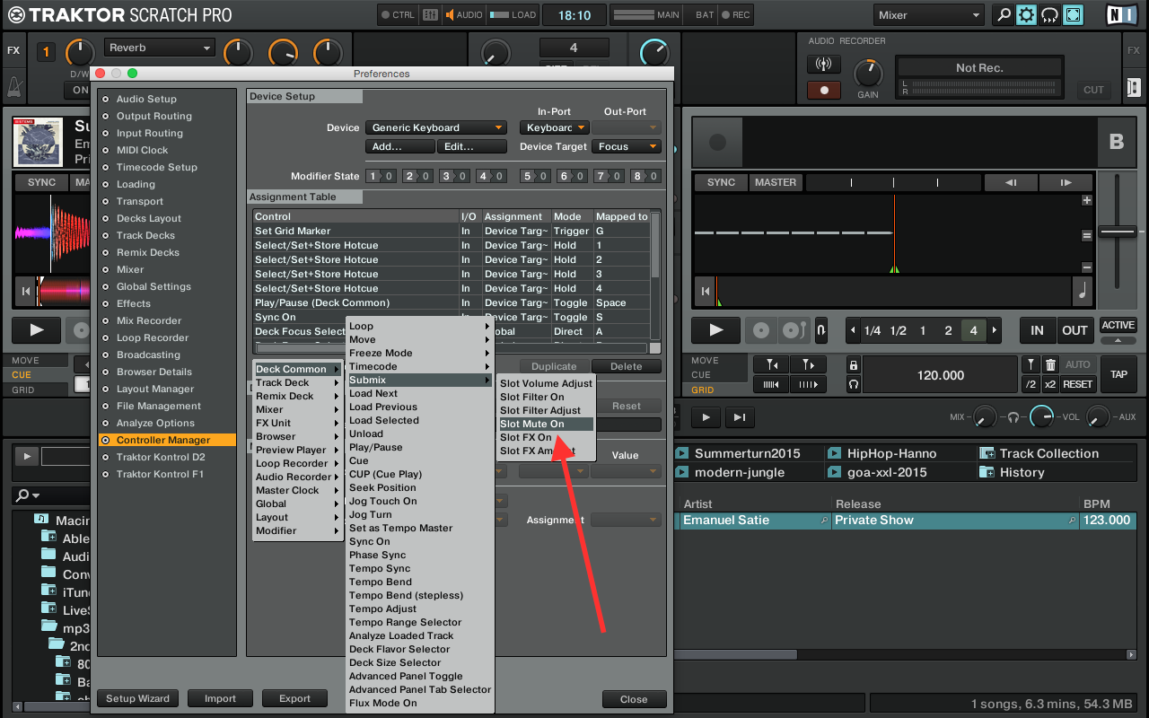Click the broadcast antenna icon

click(823, 66)
